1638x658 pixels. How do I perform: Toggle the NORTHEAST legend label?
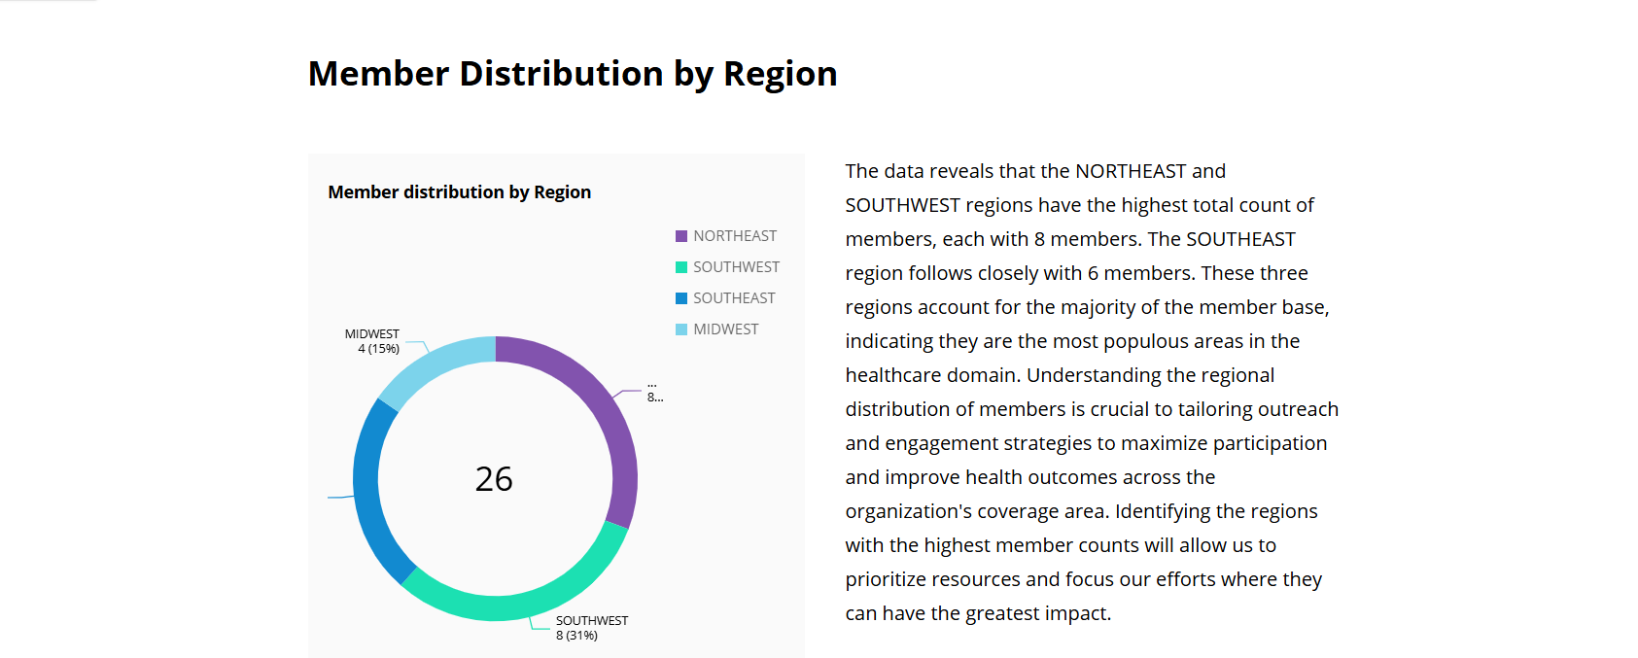(735, 236)
